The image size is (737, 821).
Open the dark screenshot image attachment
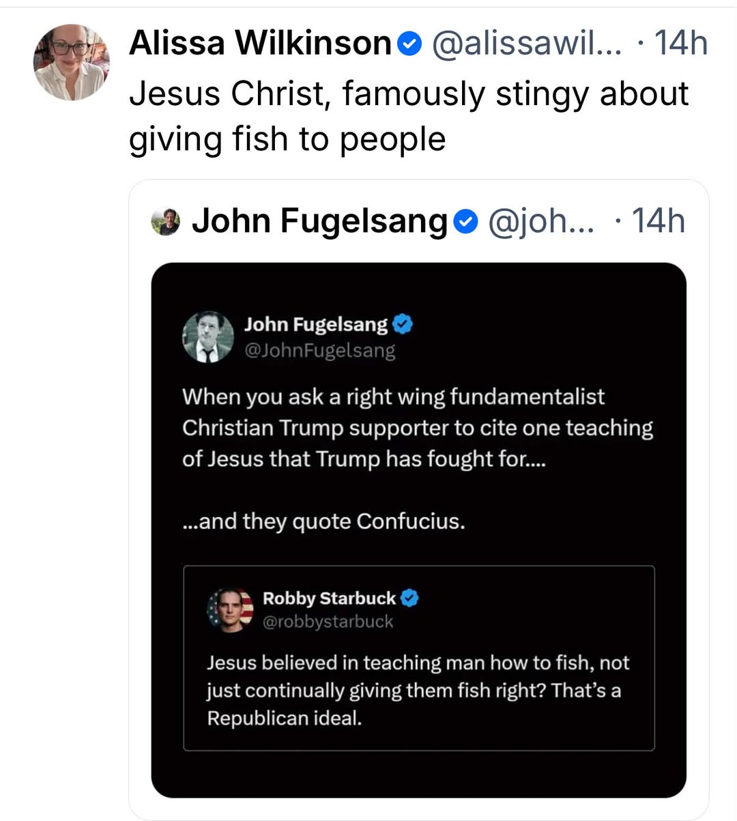click(x=418, y=530)
